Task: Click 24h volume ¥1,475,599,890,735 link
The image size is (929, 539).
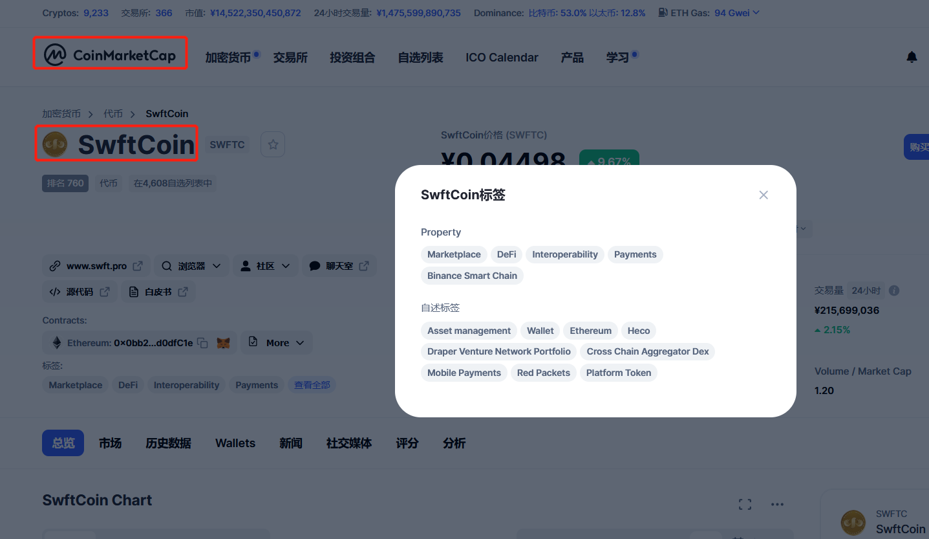Action: pos(418,12)
